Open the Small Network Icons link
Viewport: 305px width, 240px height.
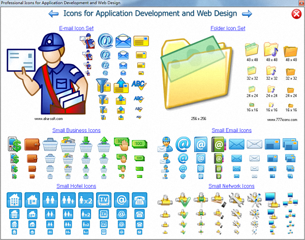[x=231, y=186]
